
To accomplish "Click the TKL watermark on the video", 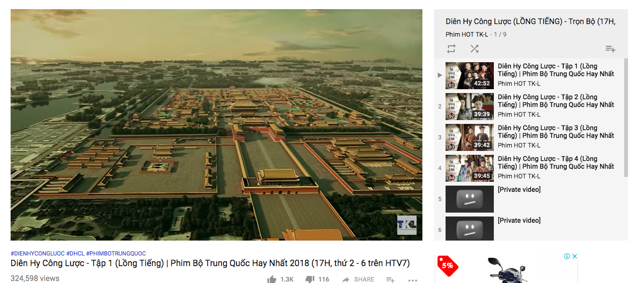I will (406, 225).
